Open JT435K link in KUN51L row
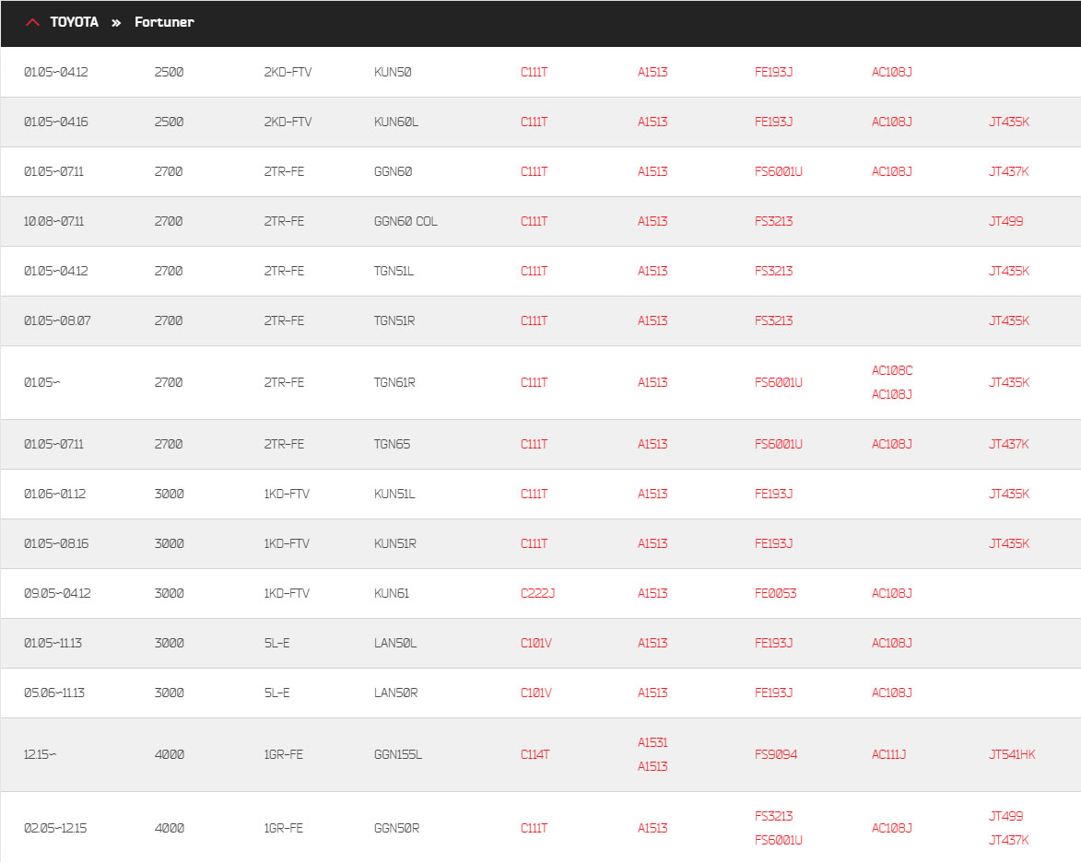 [1008, 494]
